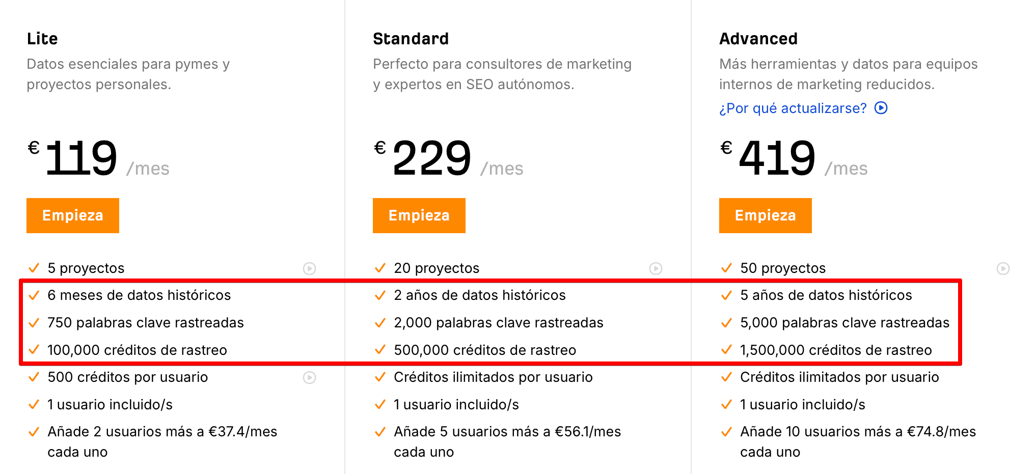1036x474 pixels.
Task: Select the Standard plan heading
Action: click(x=411, y=39)
